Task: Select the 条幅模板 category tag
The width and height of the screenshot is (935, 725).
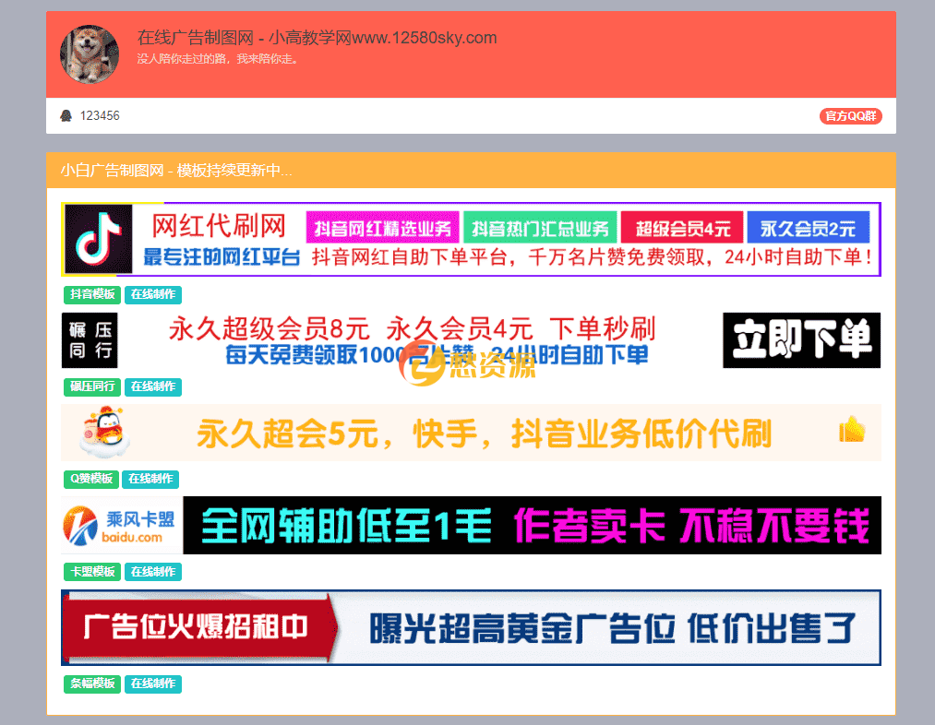Action: tap(91, 684)
